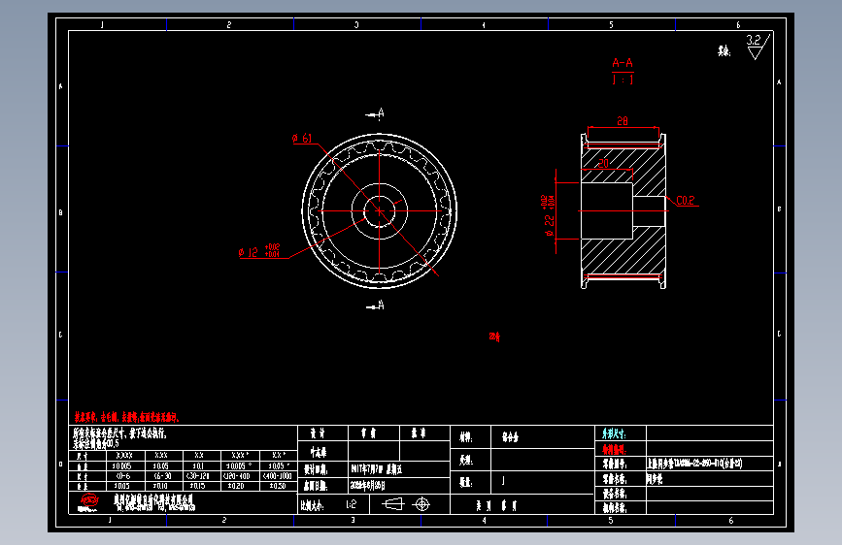
Task: Select the upper section arrow marked A
Action: point(375,113)
